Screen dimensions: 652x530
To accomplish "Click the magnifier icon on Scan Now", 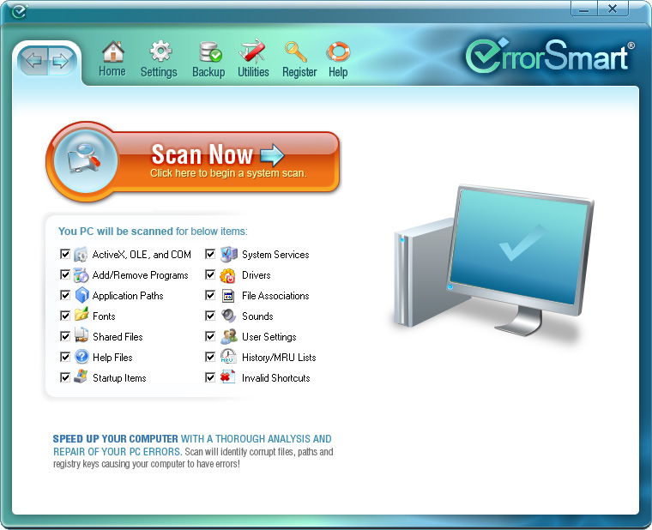I will point(85,160).
